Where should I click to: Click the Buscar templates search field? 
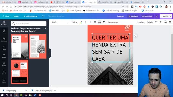click(x=29, y=23)
